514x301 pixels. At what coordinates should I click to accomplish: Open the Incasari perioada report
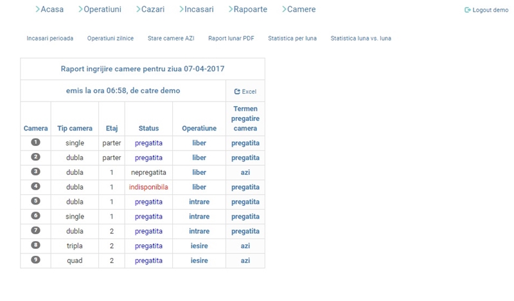tap(50, 39)
